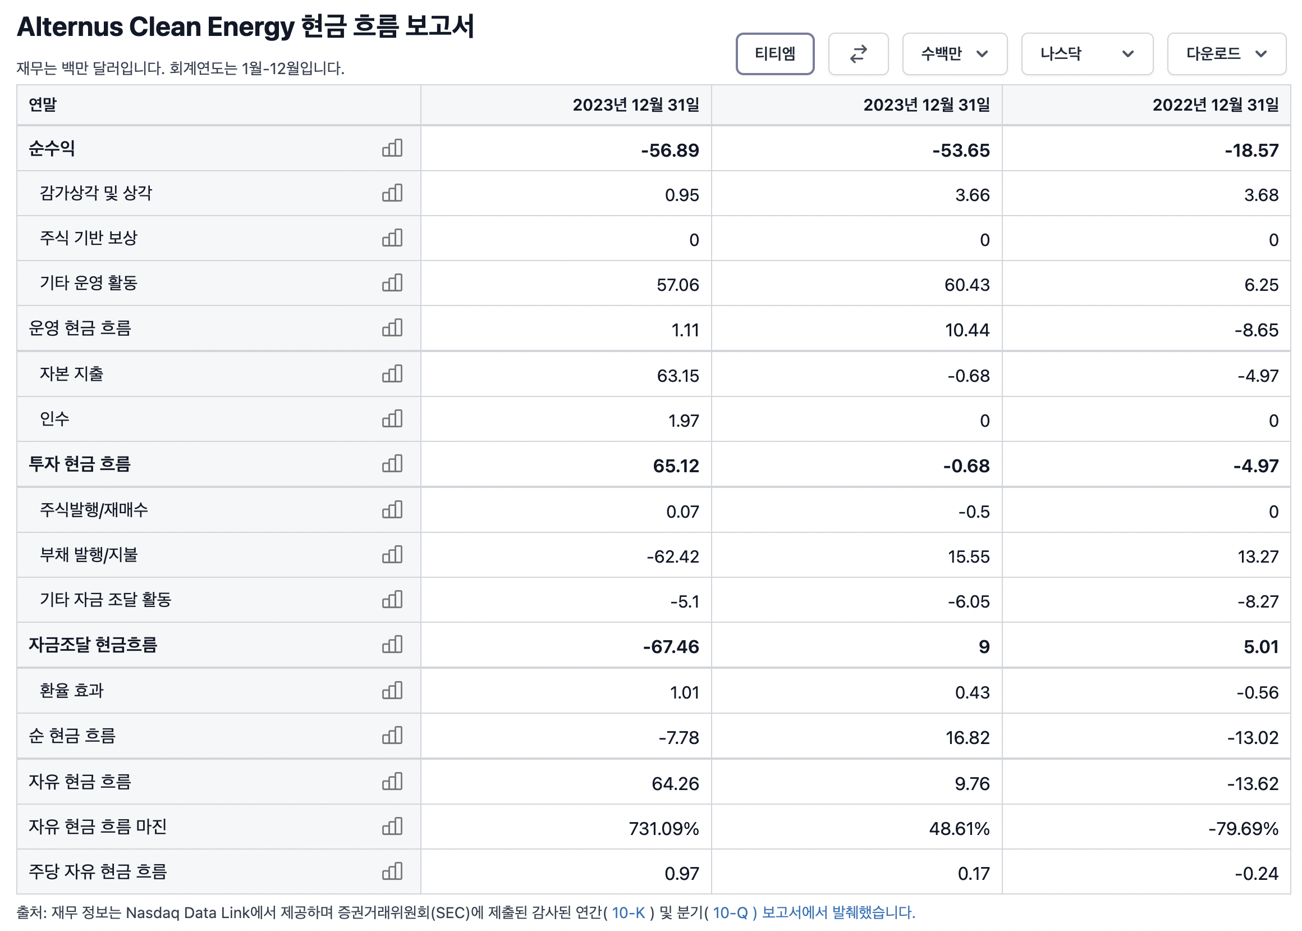This screenshot has height=931, width=1302.
Task: Toggle the 티티엠 (TTM) button
Action: click(774, 54)
